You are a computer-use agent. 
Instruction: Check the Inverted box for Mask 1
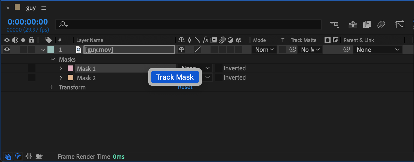coord(218,68)
